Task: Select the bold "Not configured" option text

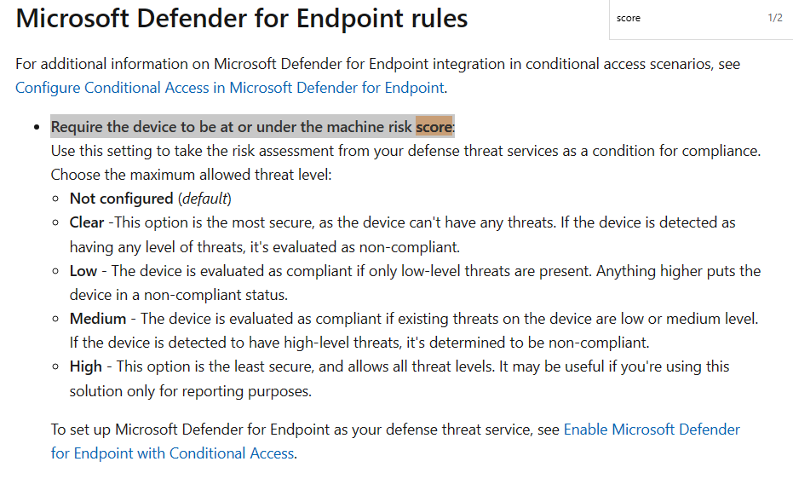Action: click(121, 199)
